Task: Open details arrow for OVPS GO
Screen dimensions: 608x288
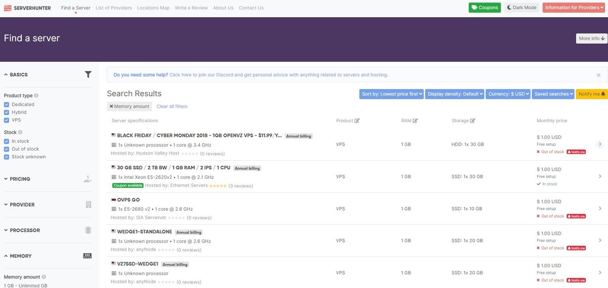Action: point(600,208)
